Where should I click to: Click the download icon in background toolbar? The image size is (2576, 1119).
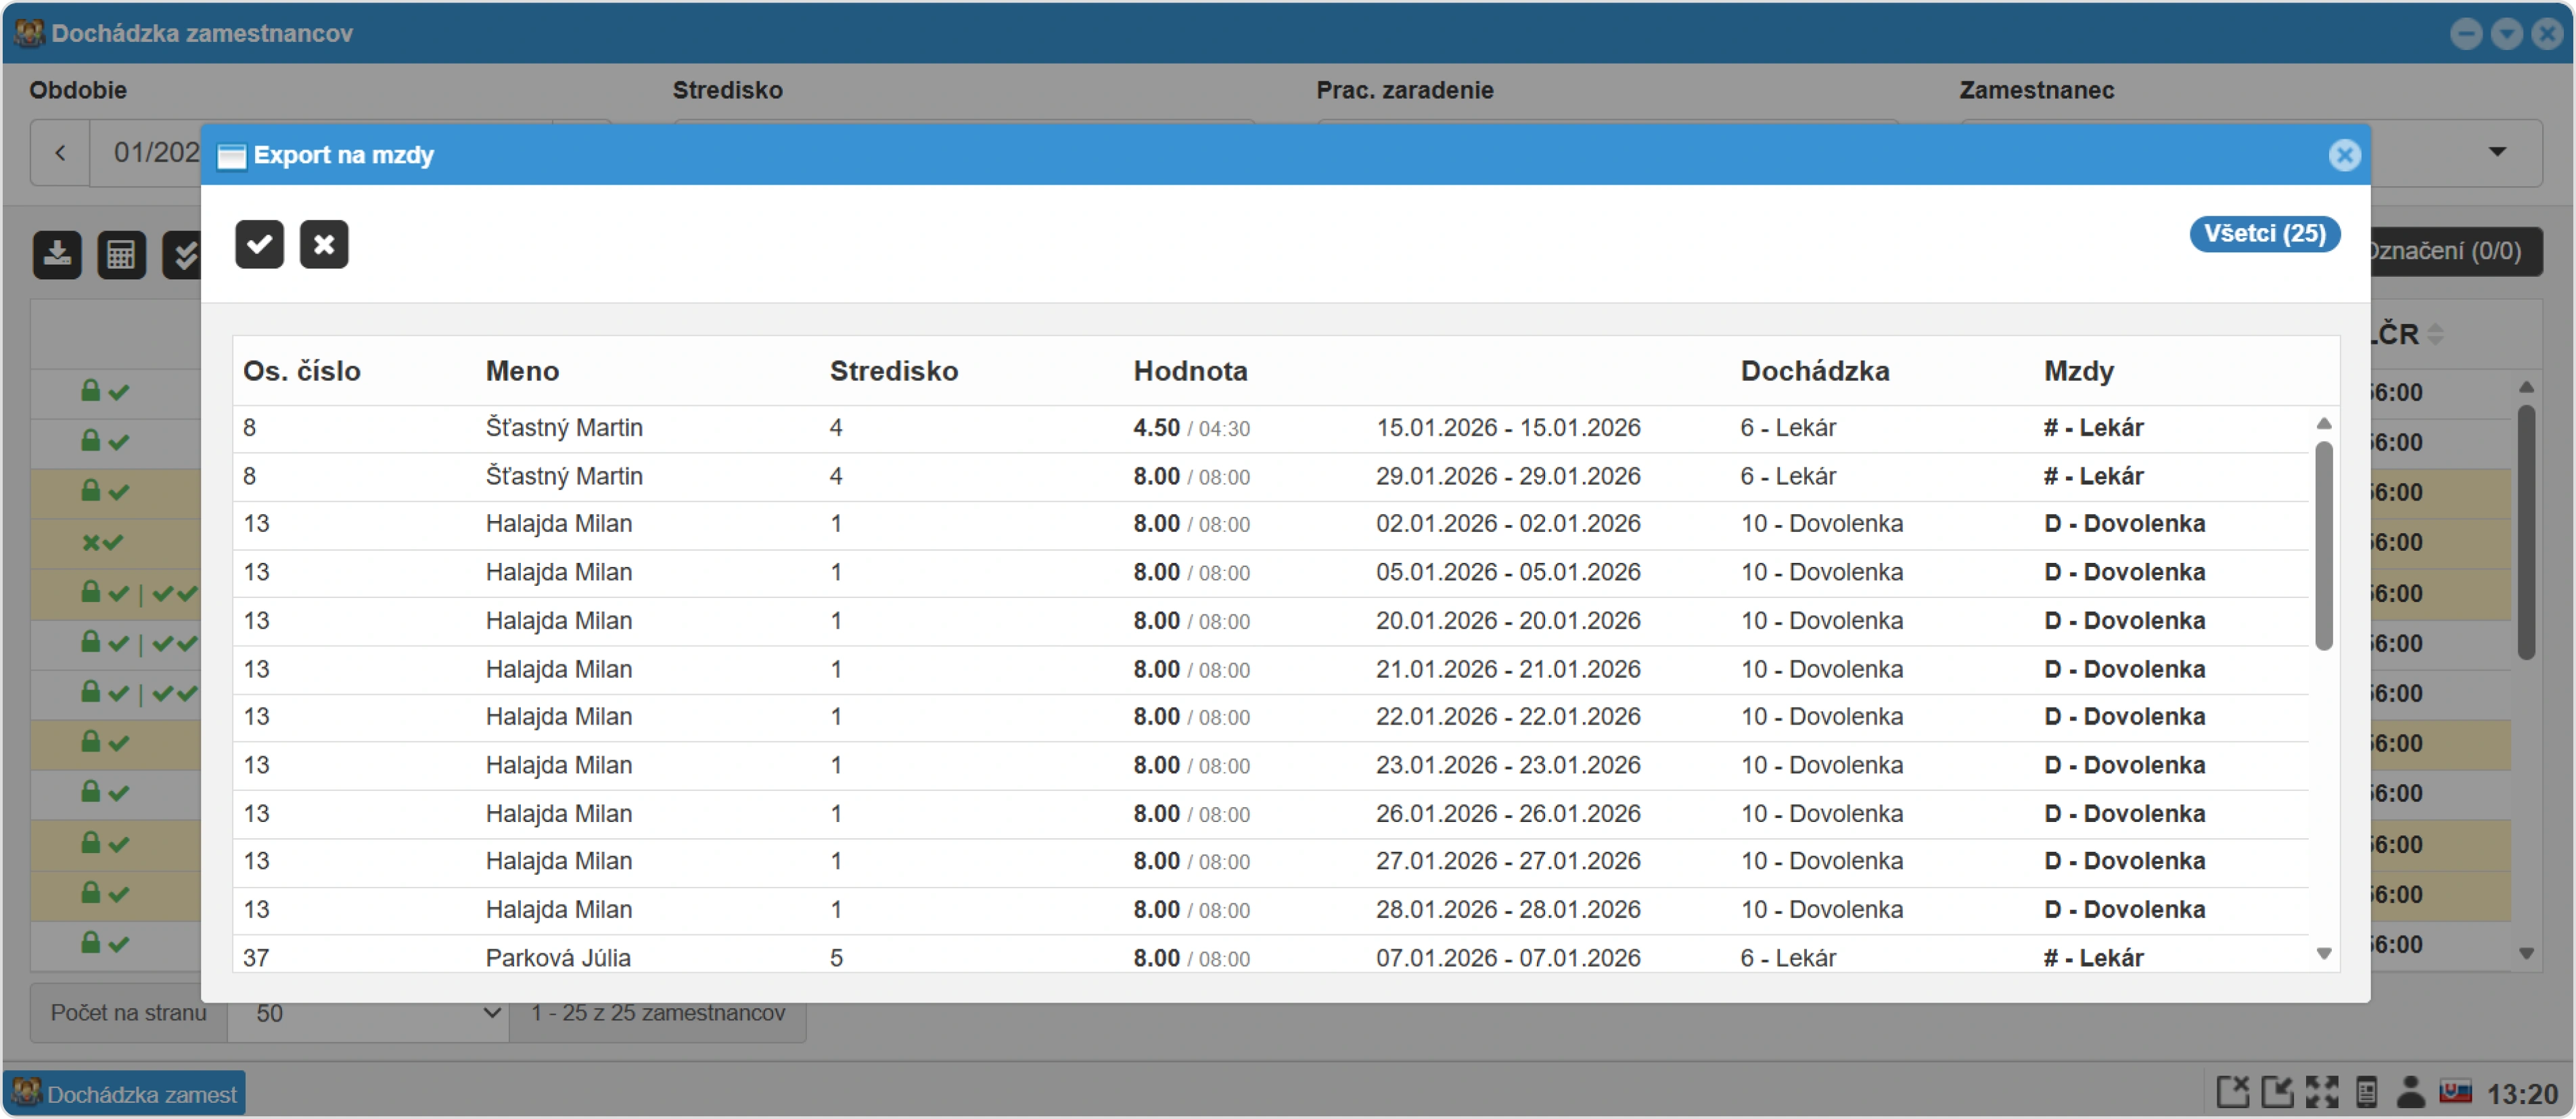coord(57,254)
